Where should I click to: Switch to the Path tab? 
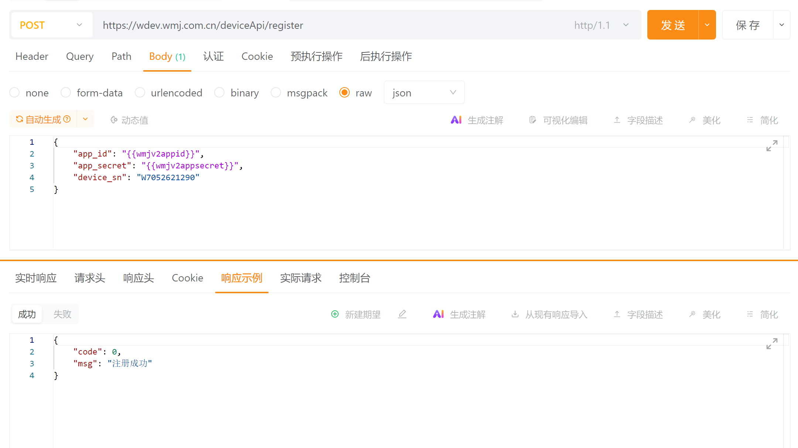pyautogui.click(x=121, y=57)
